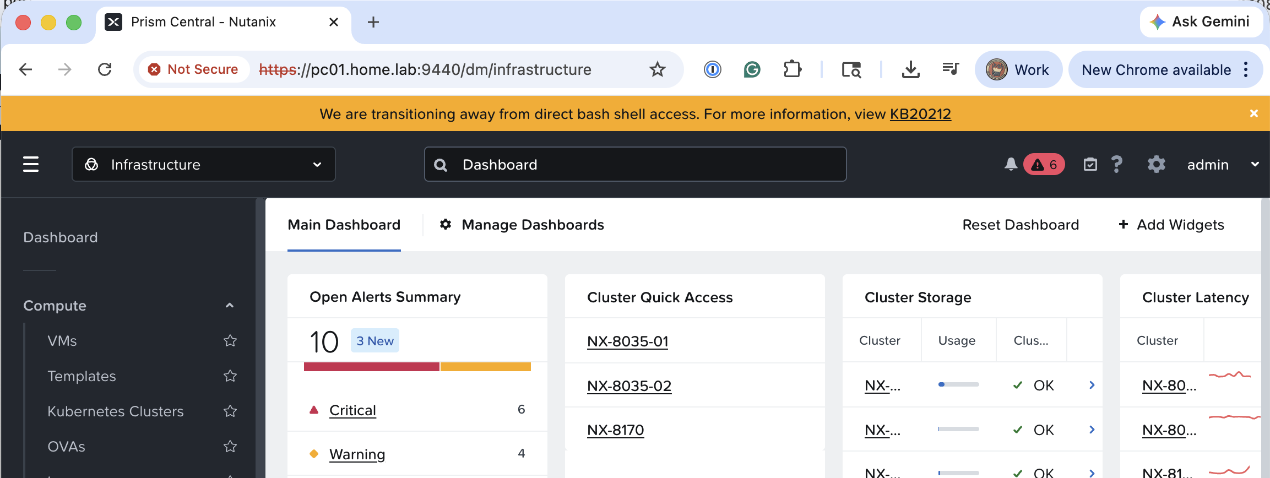
Task: Open VMs in the sidebar
Action: click(x=62, y=341)
